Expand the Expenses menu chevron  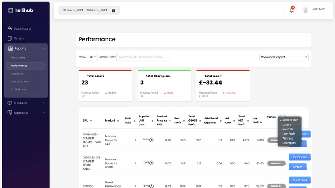tap(44, 113)
